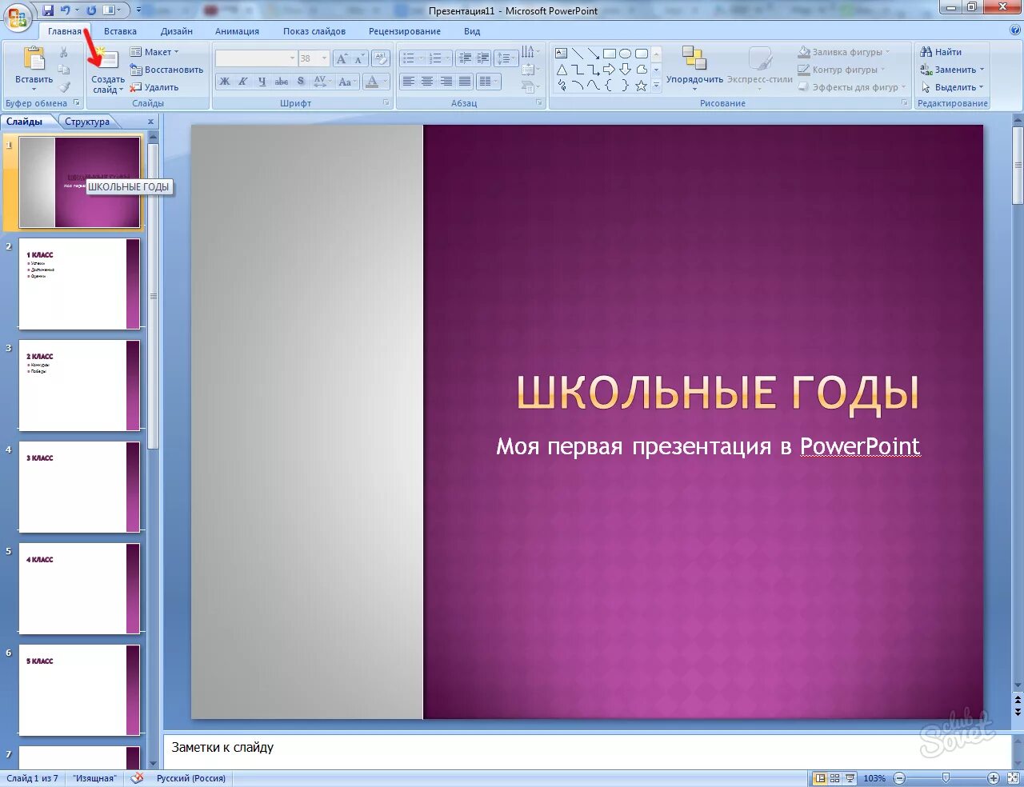The width and height of the screenshot is (1024, 787).
Task: Click the zoom in plus button
Action: (994, 778)
